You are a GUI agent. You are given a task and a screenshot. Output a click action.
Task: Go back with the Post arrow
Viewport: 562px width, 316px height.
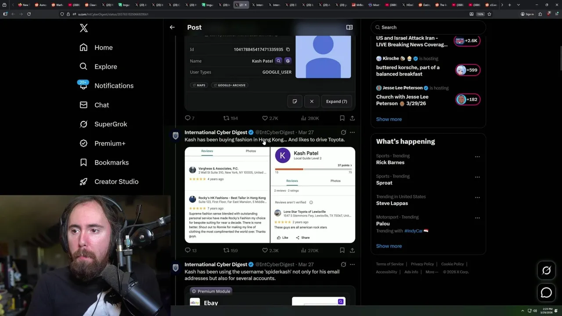coord(172,27)
